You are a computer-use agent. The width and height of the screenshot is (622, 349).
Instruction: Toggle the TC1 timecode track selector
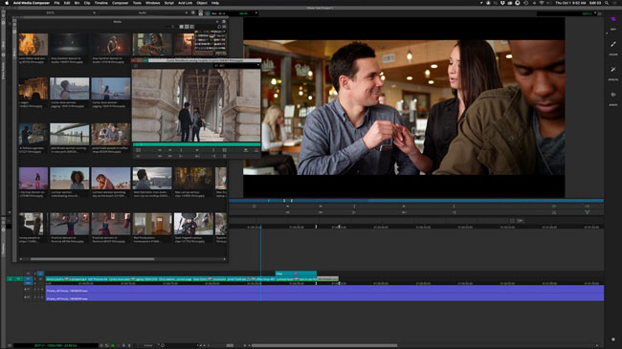pos(28,284)
